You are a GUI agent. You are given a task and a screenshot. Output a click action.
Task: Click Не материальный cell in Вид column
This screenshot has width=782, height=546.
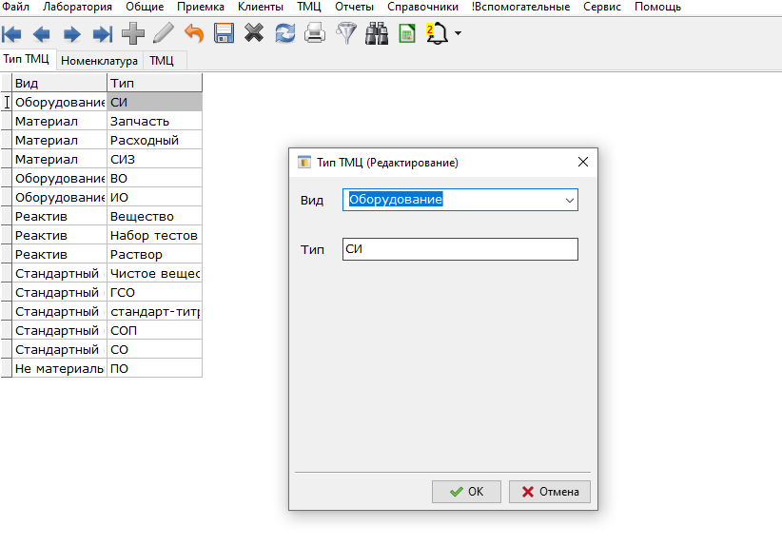click(59, 368)
